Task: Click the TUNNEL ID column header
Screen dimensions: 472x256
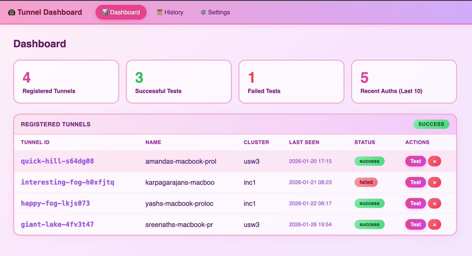Action: point(35,142)
